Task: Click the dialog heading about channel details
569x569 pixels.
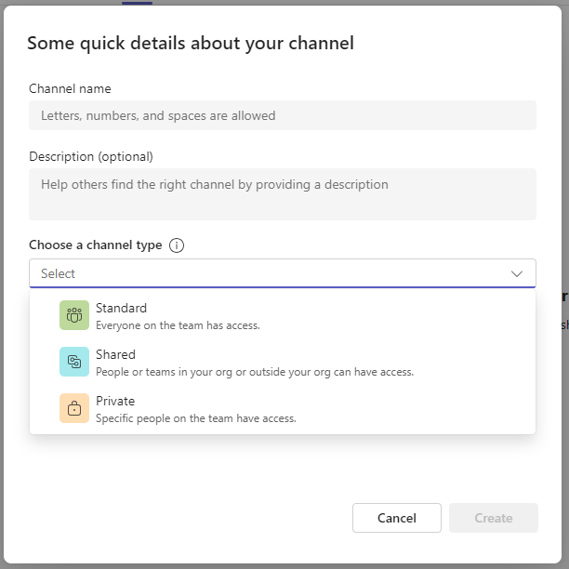Action: [x=190, y=44]
